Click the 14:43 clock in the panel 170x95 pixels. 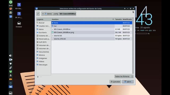[11, 6]
